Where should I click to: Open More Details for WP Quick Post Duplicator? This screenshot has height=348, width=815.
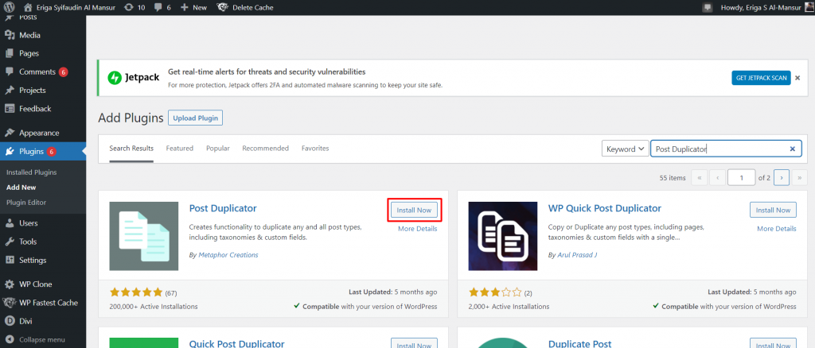coord(776,229)
